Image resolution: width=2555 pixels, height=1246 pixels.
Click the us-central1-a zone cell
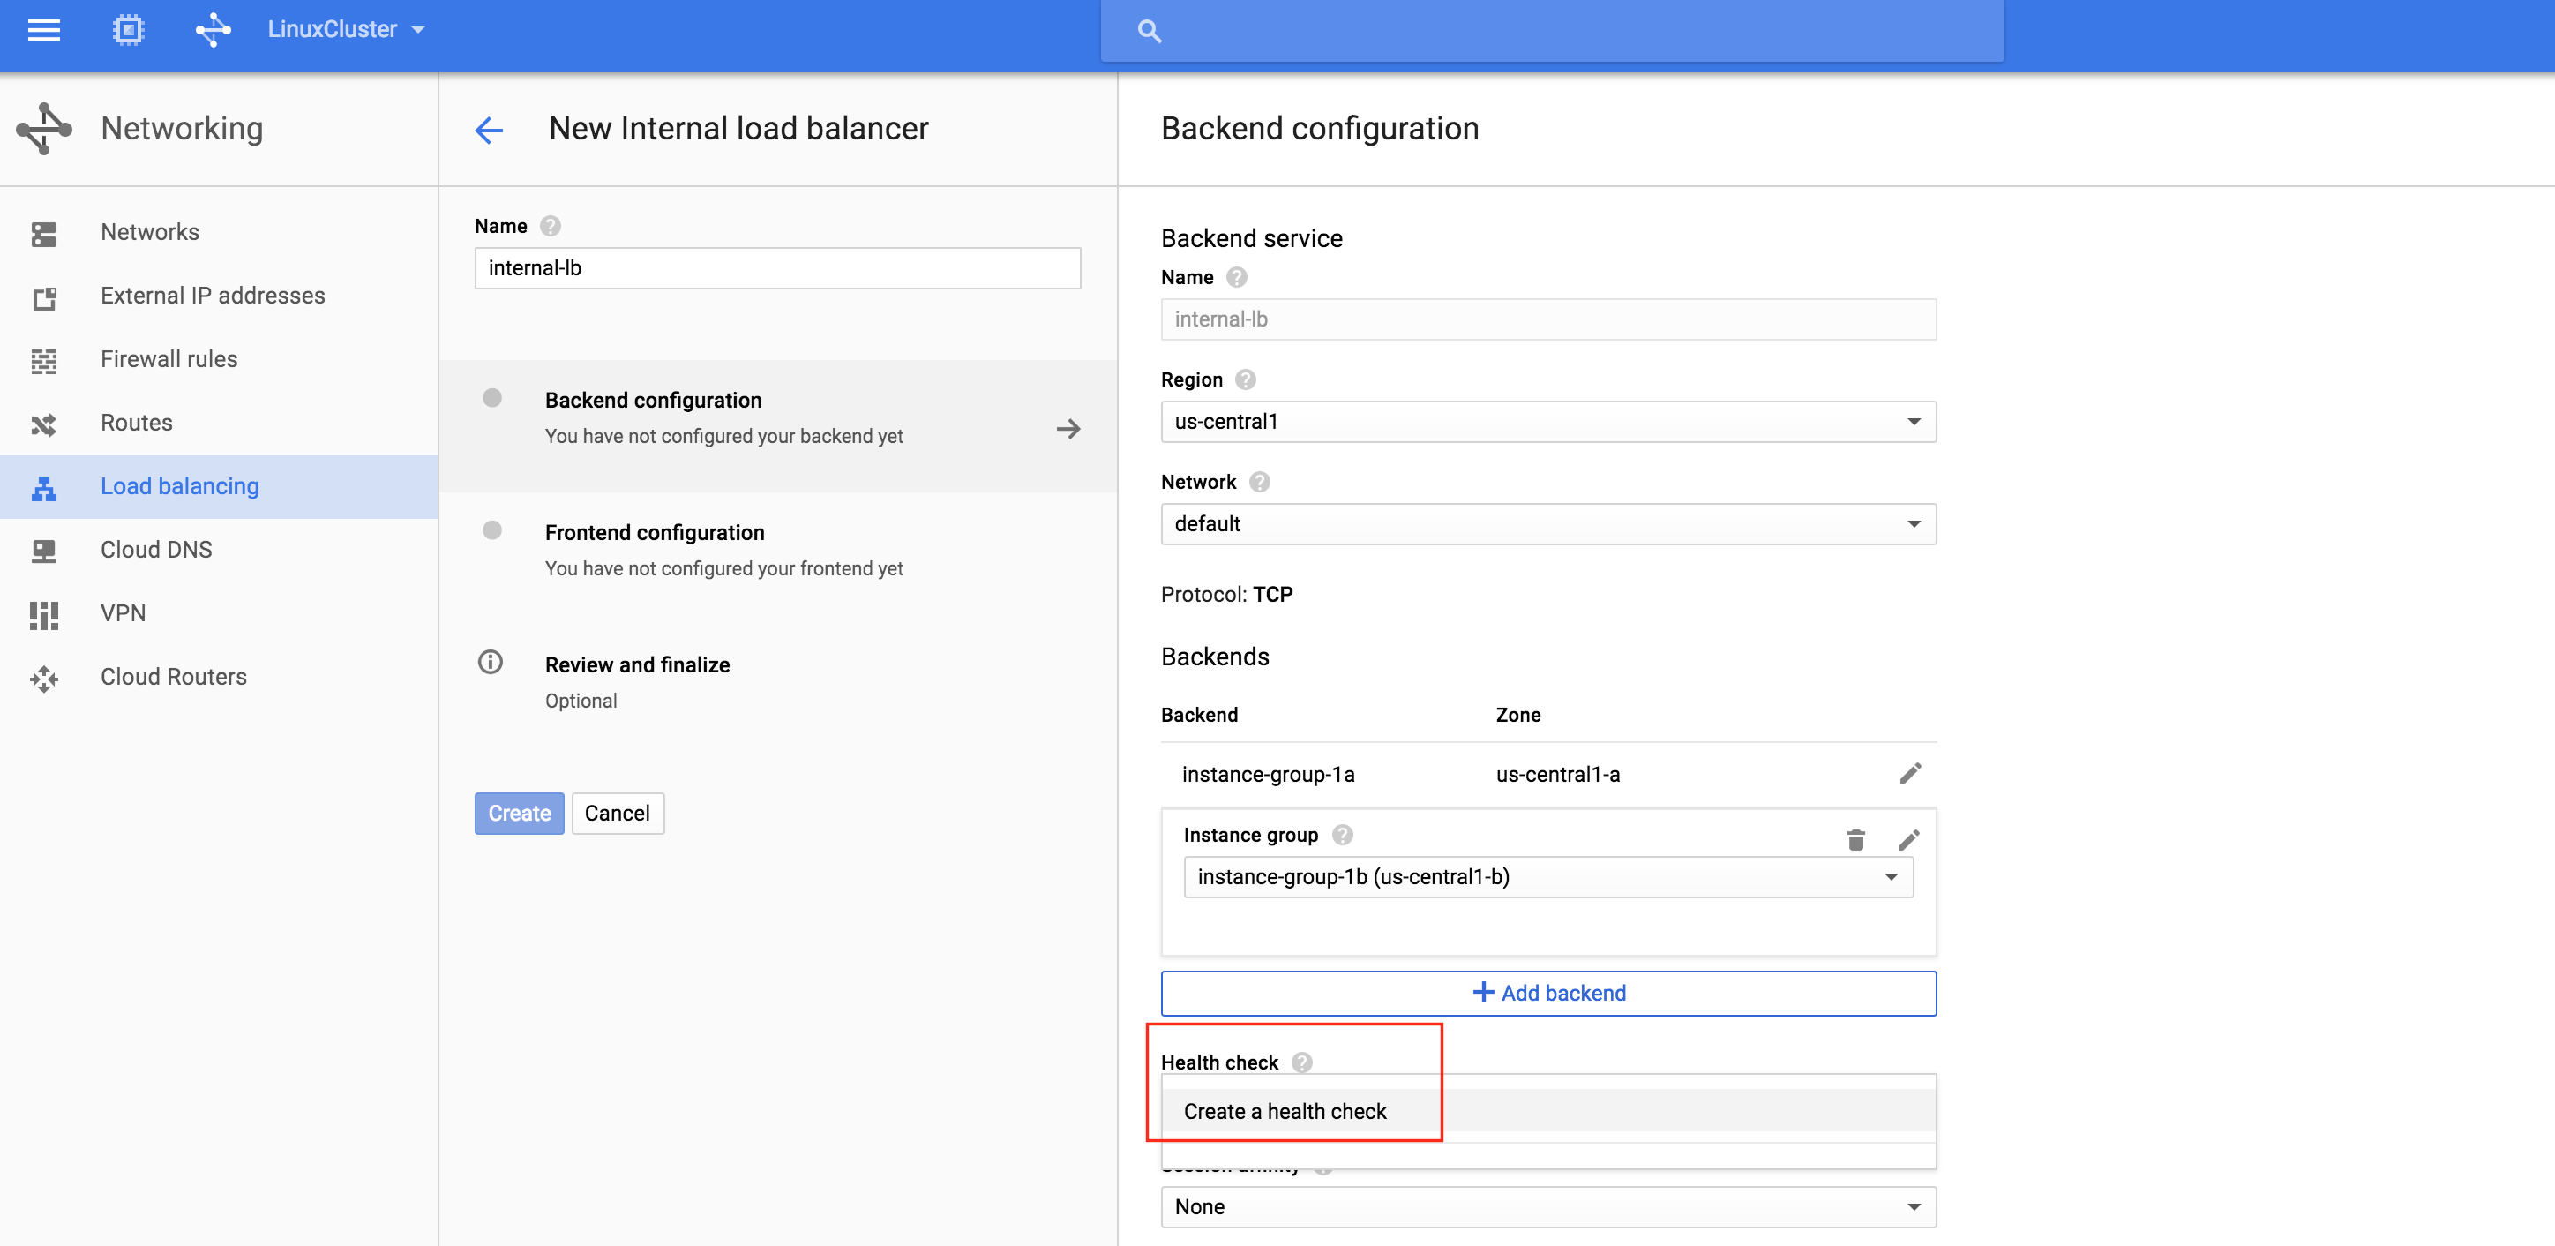[x=1557, y=775]
